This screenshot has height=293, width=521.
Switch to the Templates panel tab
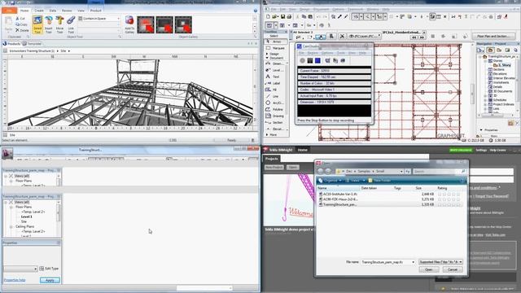[x=33, y=43]
